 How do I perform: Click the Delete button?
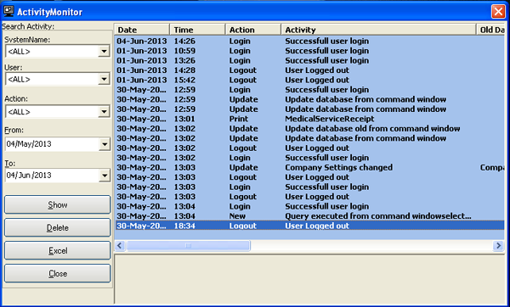(58, 228)
